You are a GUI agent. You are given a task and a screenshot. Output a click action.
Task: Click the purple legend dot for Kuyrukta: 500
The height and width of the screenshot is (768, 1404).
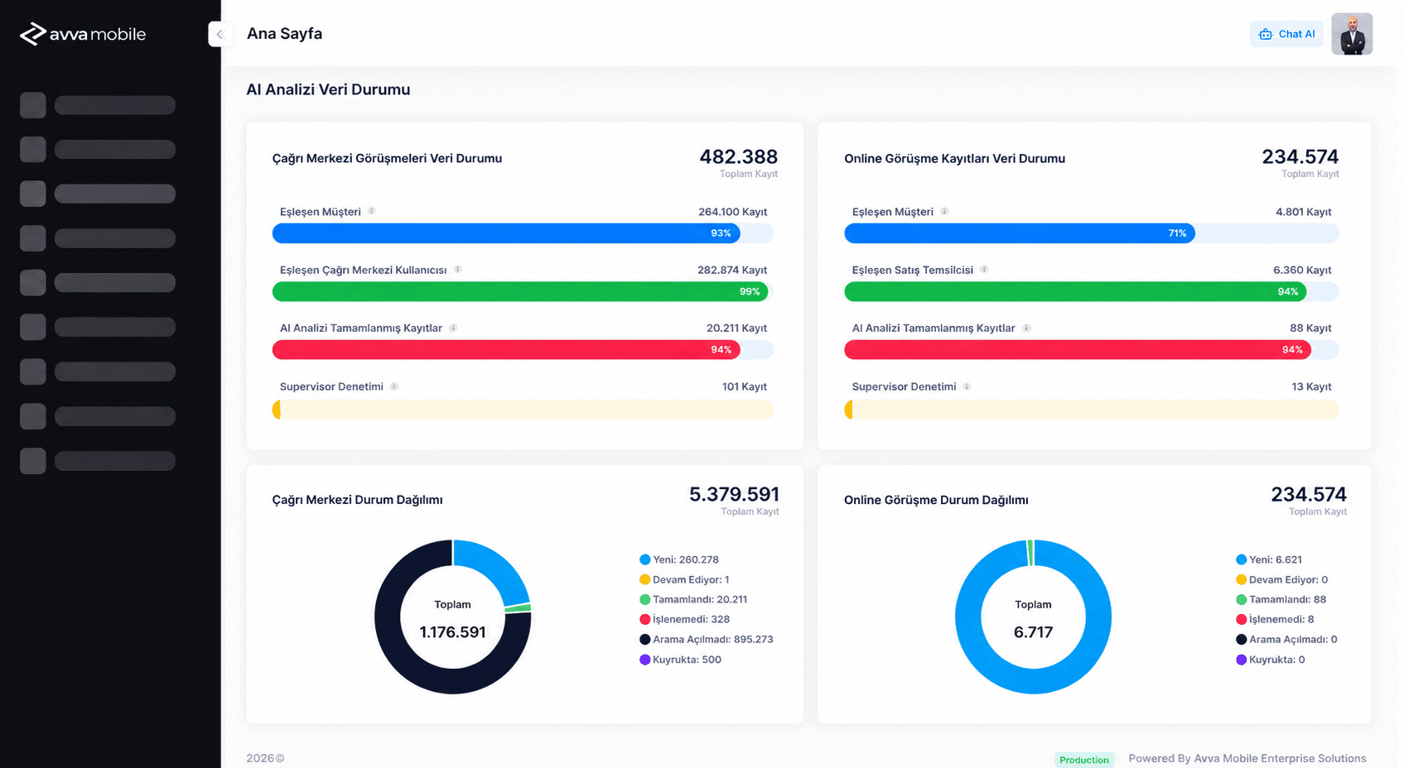coord(645,660)
